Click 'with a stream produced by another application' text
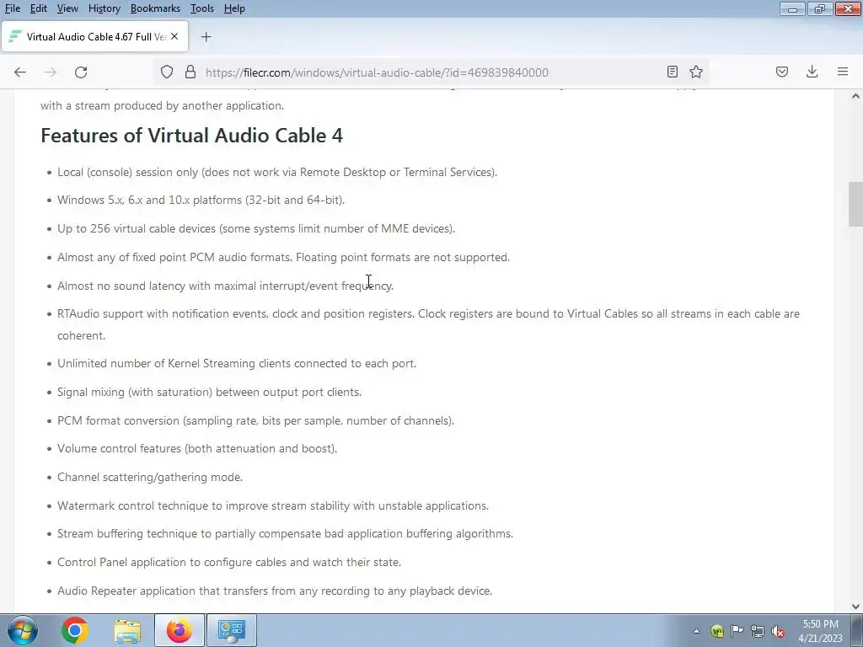The height and width of the screenshot is (647, 863). coord(163,105)
